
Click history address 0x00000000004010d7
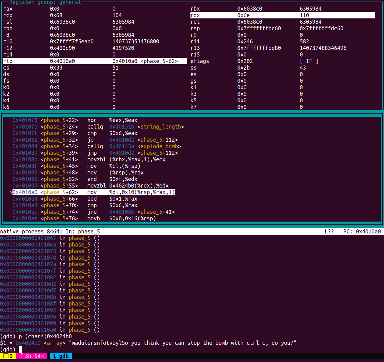tap(28, 291)
